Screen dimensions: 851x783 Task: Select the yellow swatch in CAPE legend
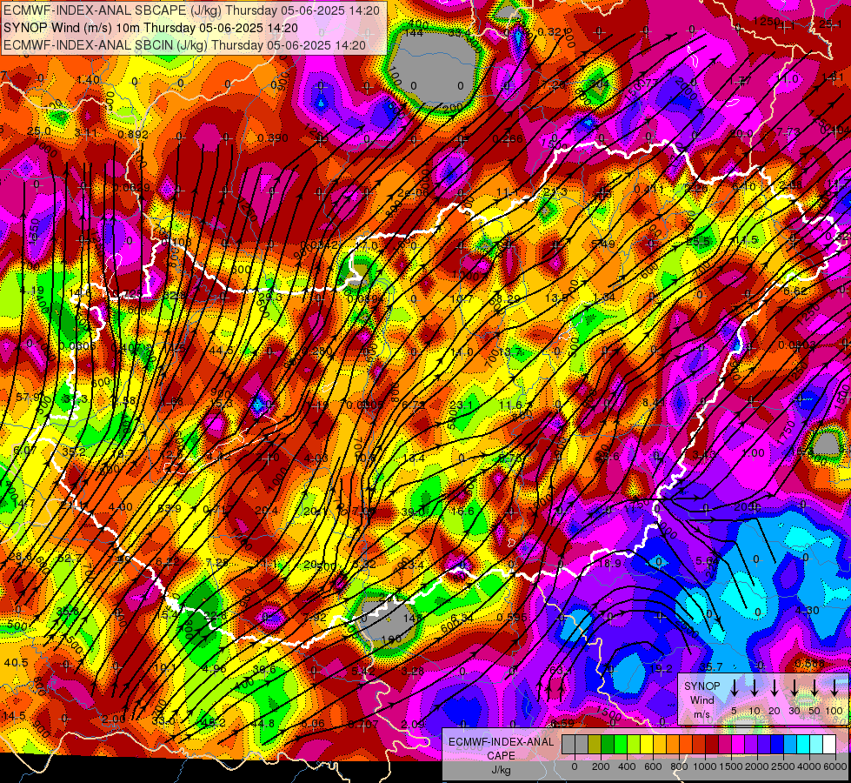tap(647, 745)
